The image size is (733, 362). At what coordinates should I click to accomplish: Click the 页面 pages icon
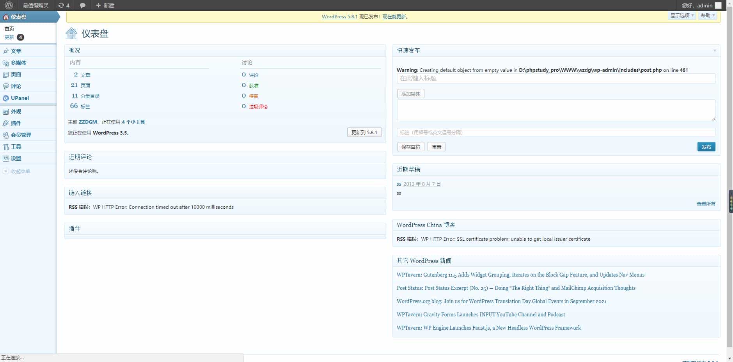(5, 75)
